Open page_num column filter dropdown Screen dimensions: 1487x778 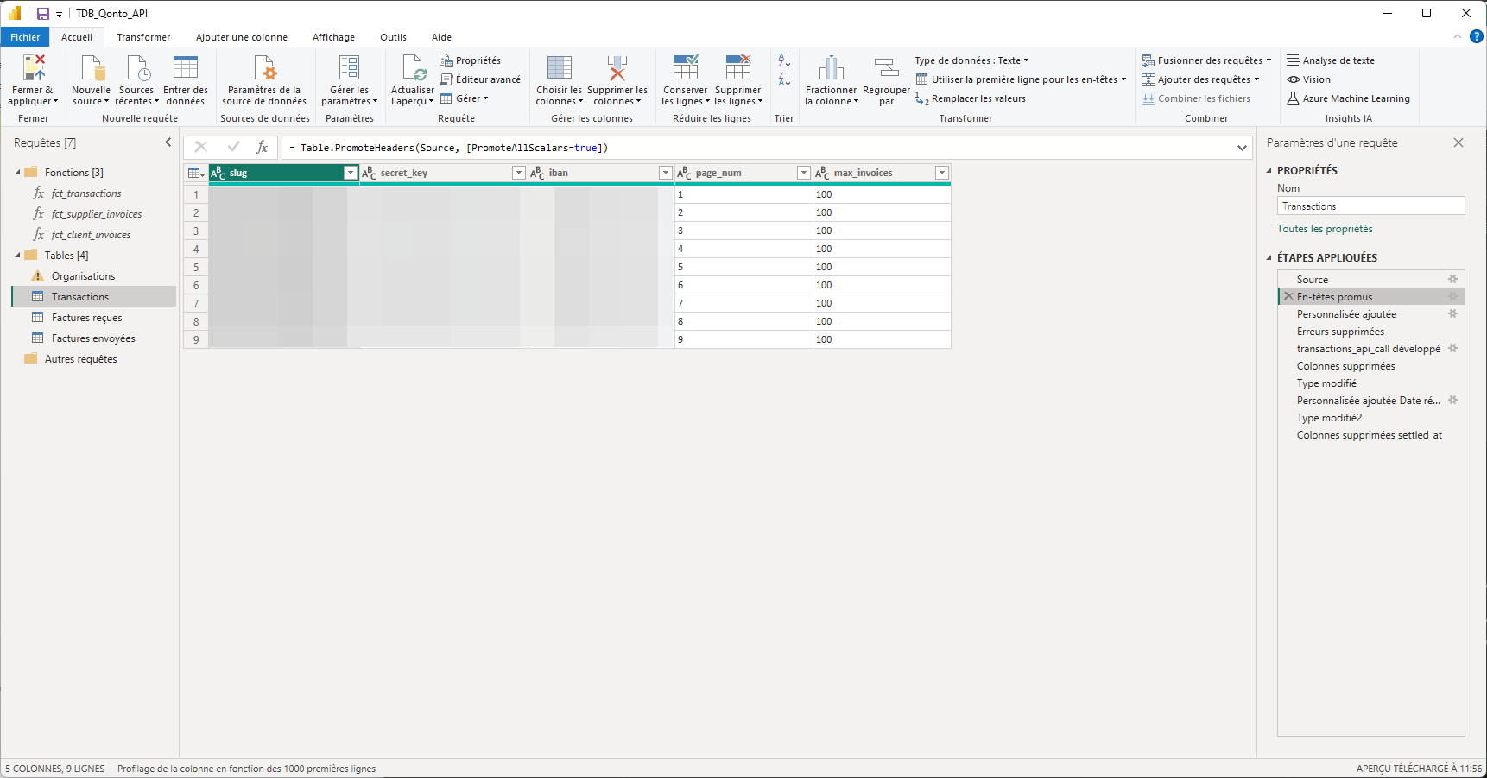(x=803, y=173)
